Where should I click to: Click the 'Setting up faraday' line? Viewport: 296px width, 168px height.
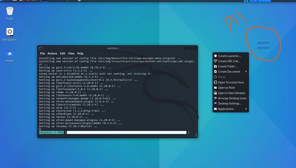point(68,126)
